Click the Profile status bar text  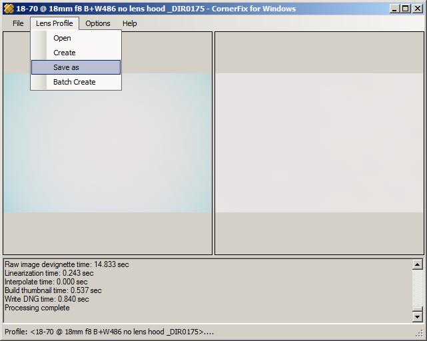109,332
